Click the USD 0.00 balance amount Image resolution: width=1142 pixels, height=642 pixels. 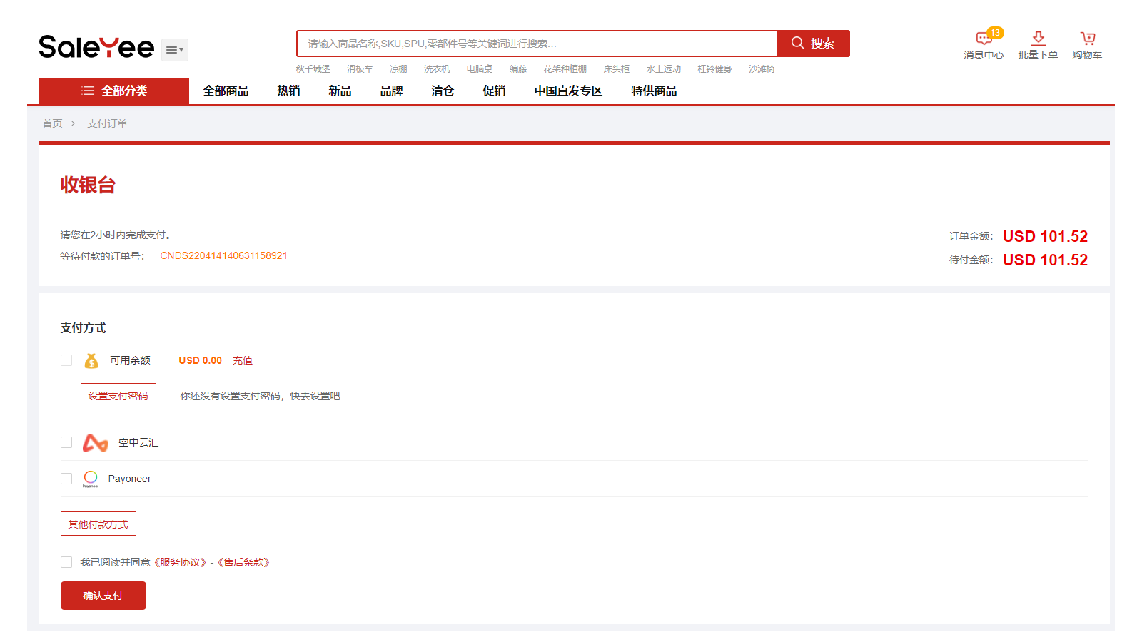200,360
